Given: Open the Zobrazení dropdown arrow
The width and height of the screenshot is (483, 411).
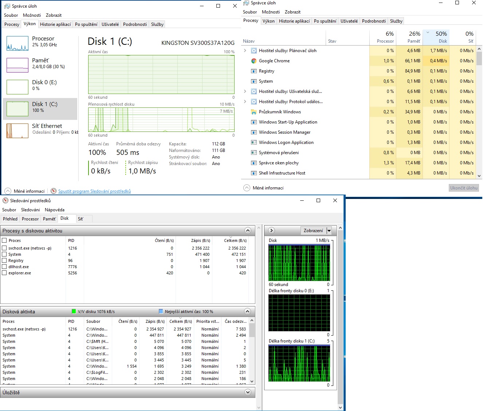Looking at the screenshot, I should coord(329,231).
